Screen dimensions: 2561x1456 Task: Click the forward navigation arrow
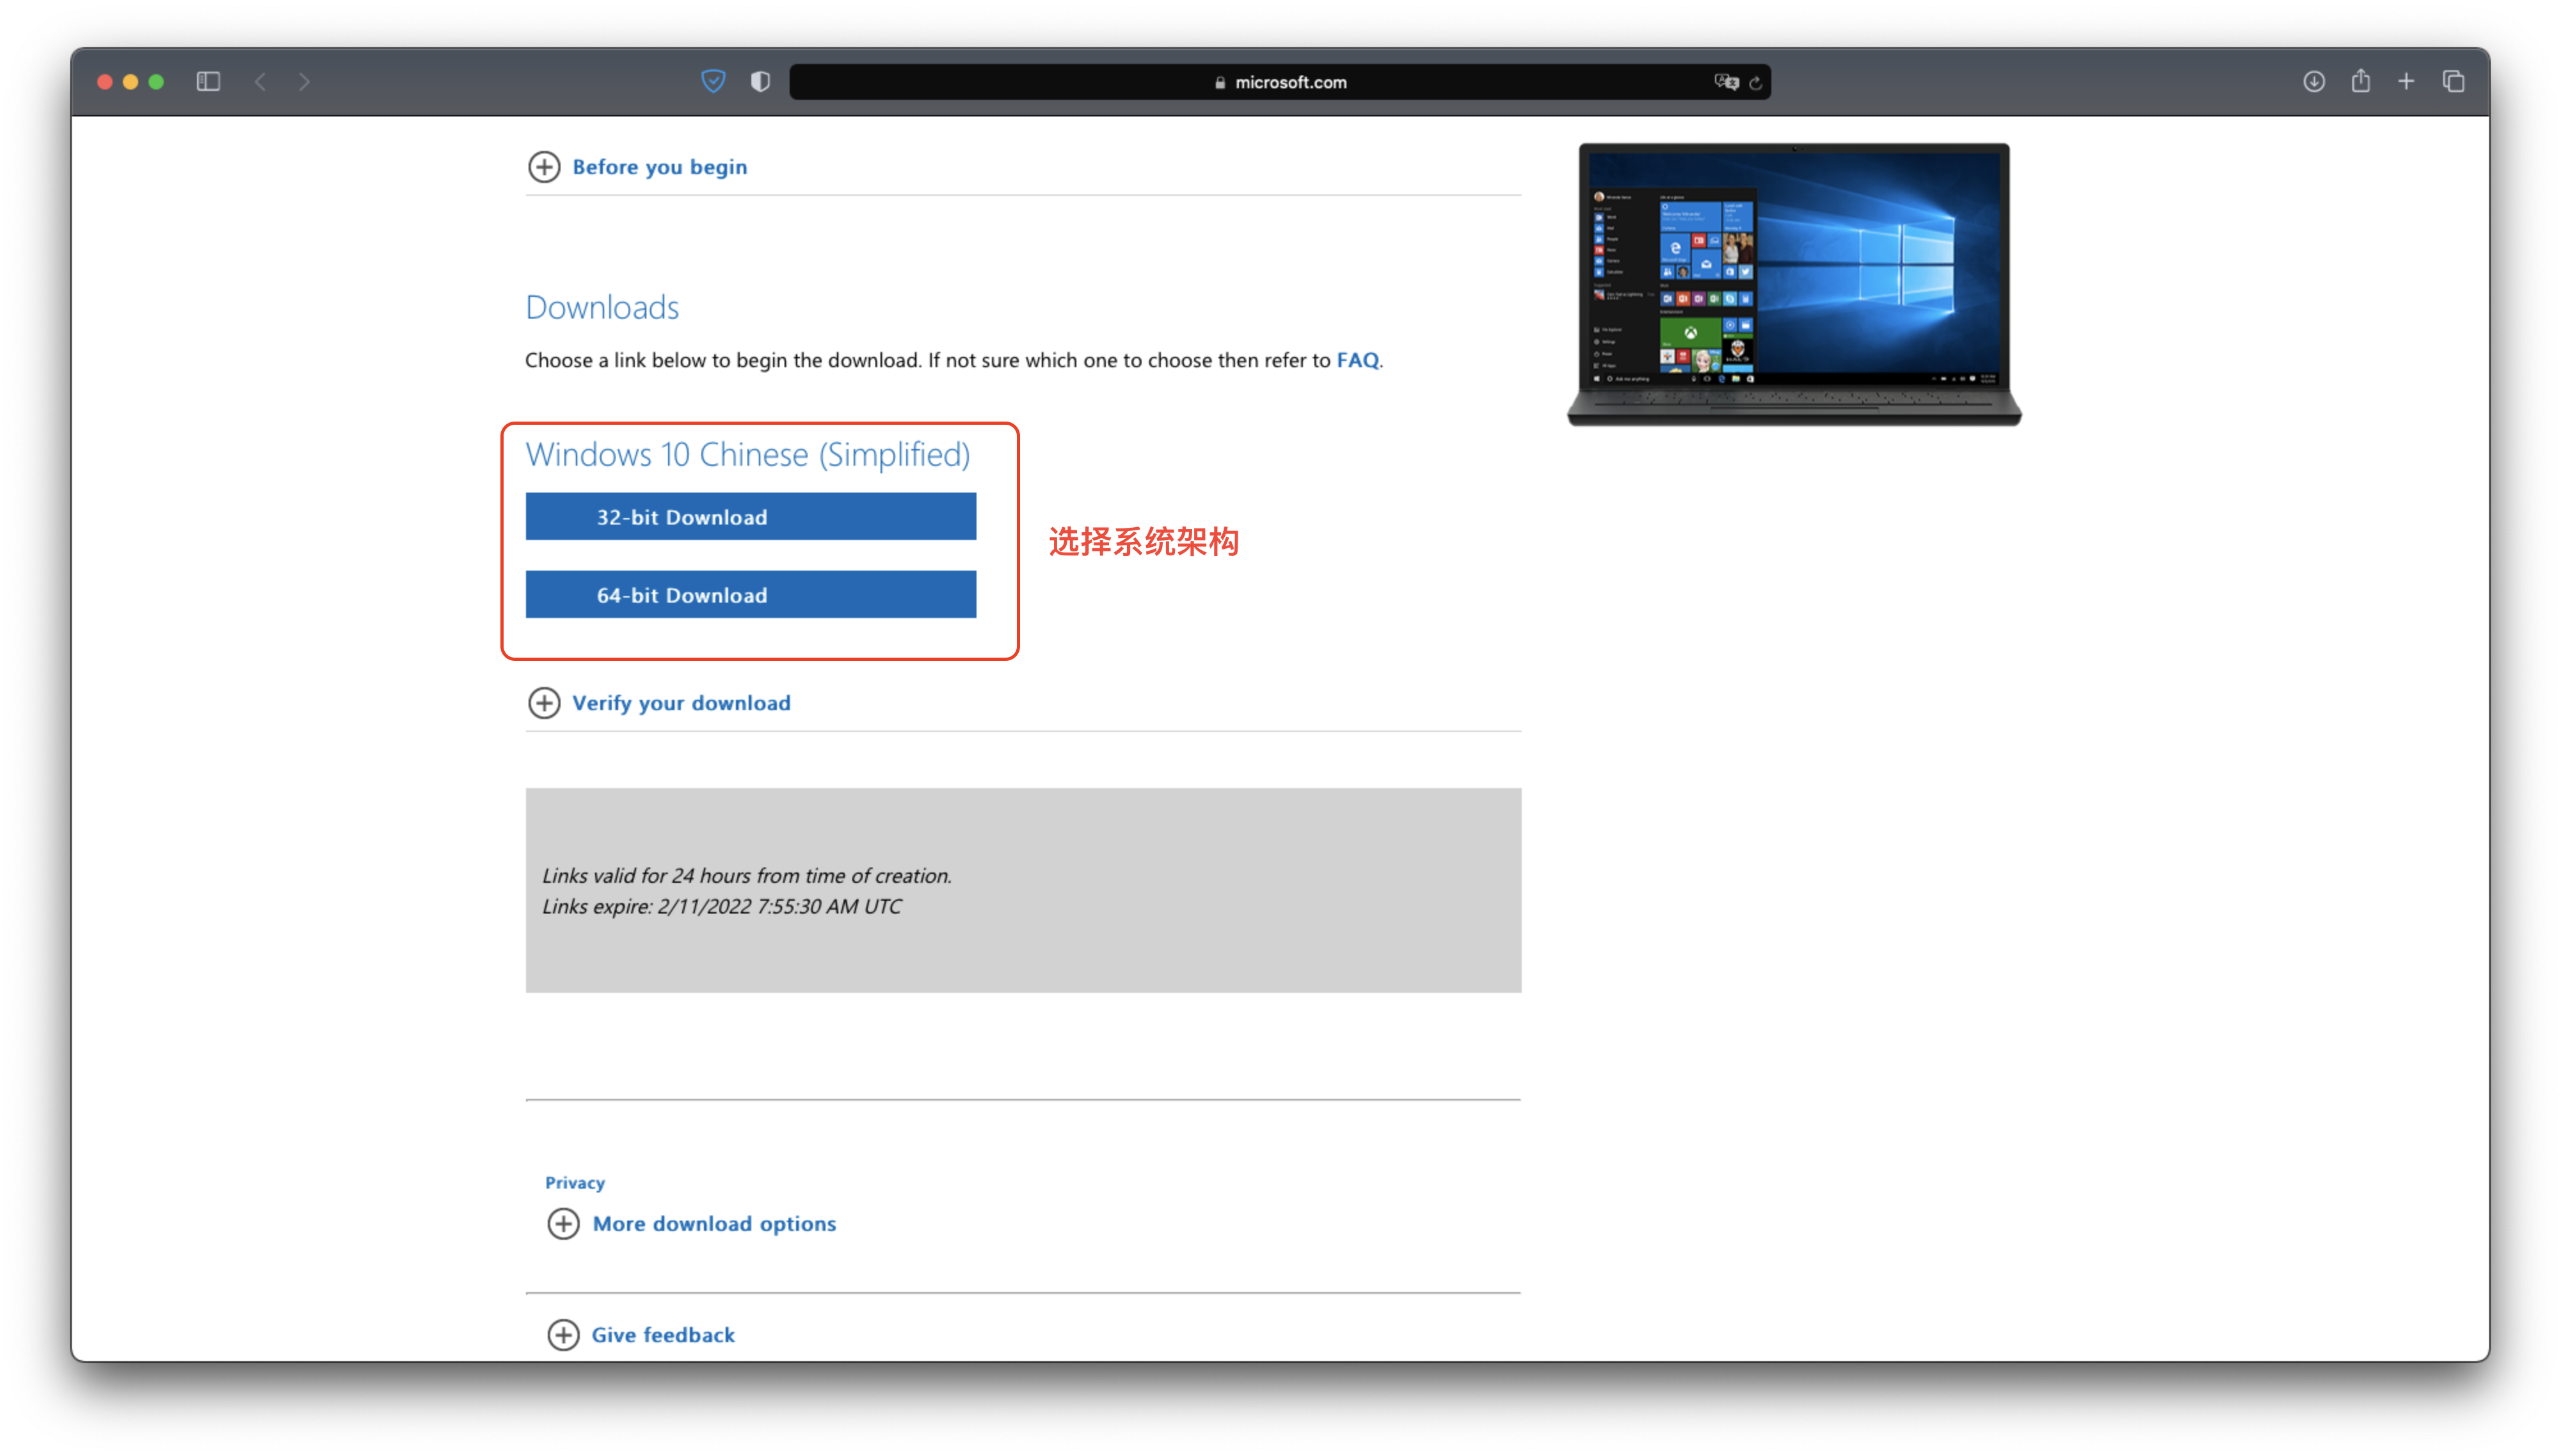click(x=304, y=81)
